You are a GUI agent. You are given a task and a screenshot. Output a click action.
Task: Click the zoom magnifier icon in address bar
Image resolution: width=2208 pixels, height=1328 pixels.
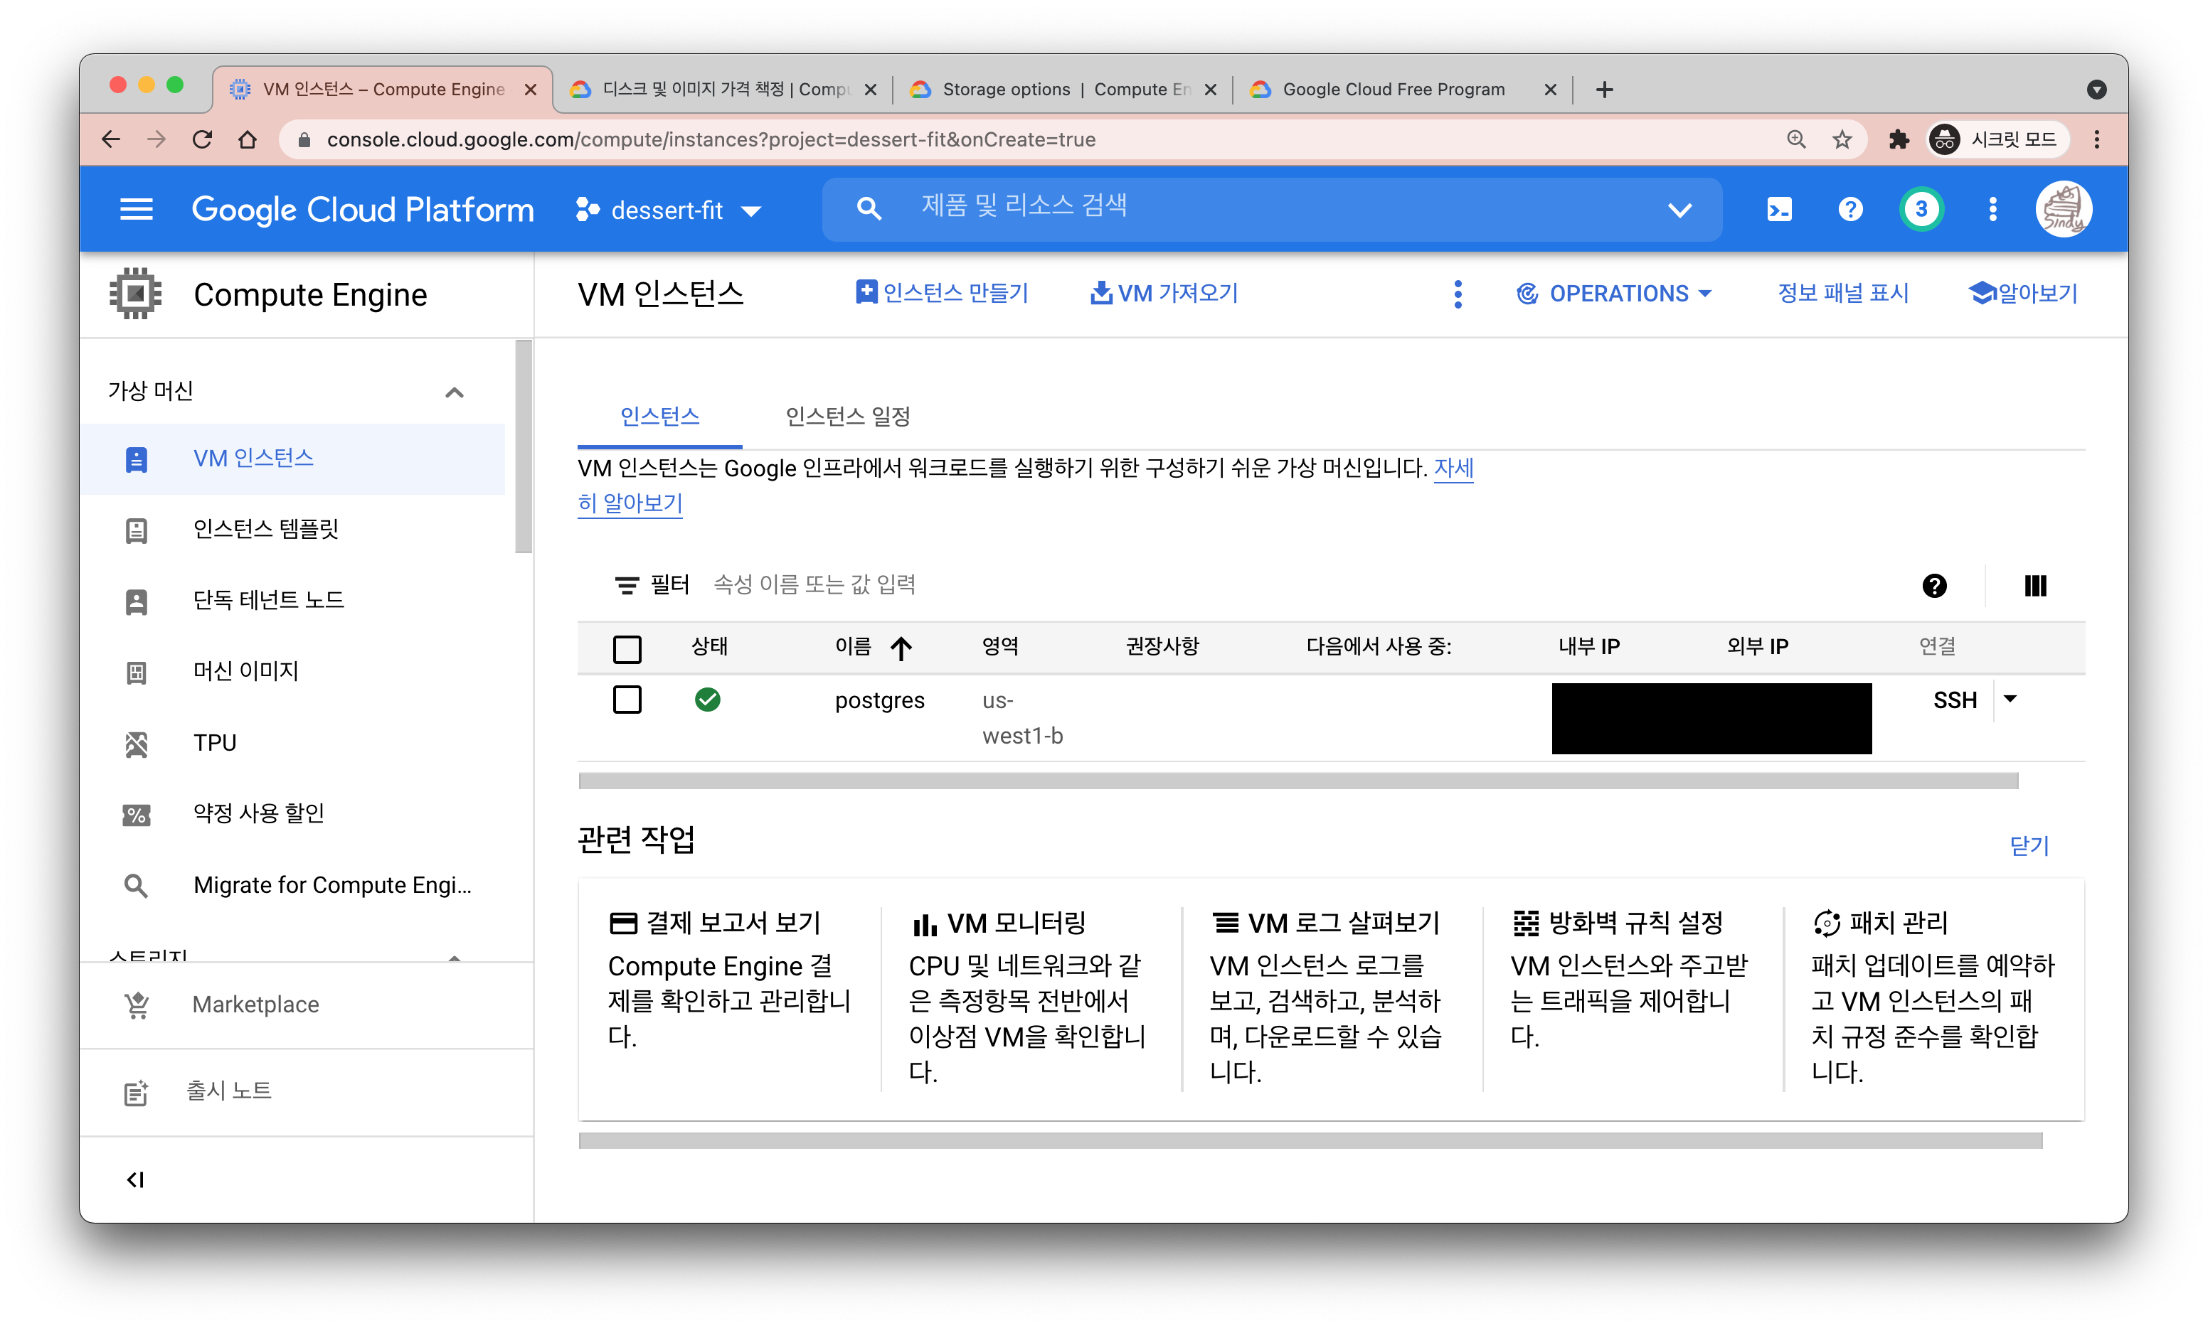pyautogui.click(x=1795, y=139)
